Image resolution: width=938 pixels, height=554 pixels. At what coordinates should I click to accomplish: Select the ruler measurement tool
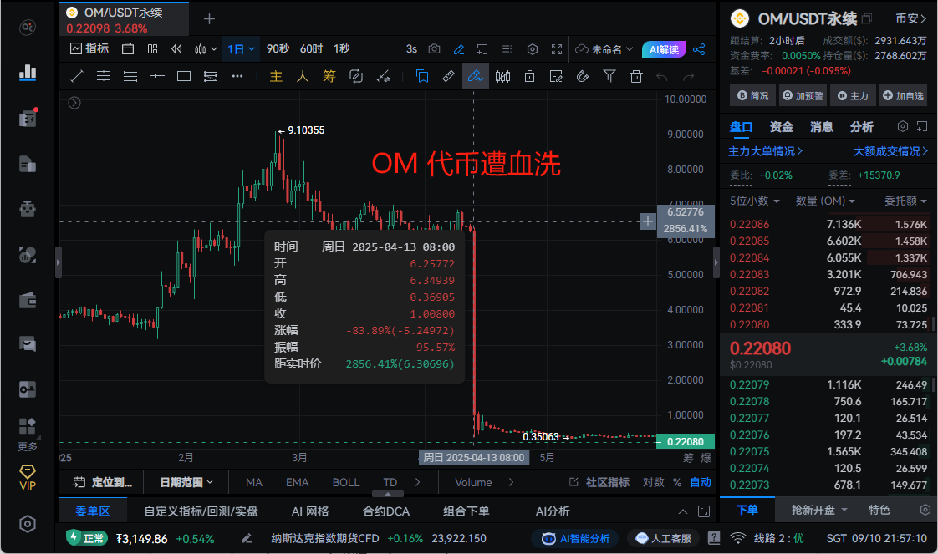448,77
